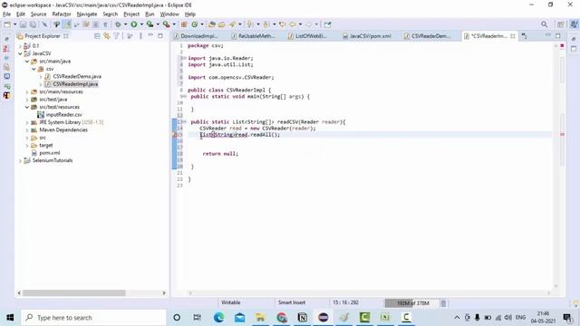The image size is (580, 326).
Task: Select the Java perspective icon
Action: (x=574, y=24)
